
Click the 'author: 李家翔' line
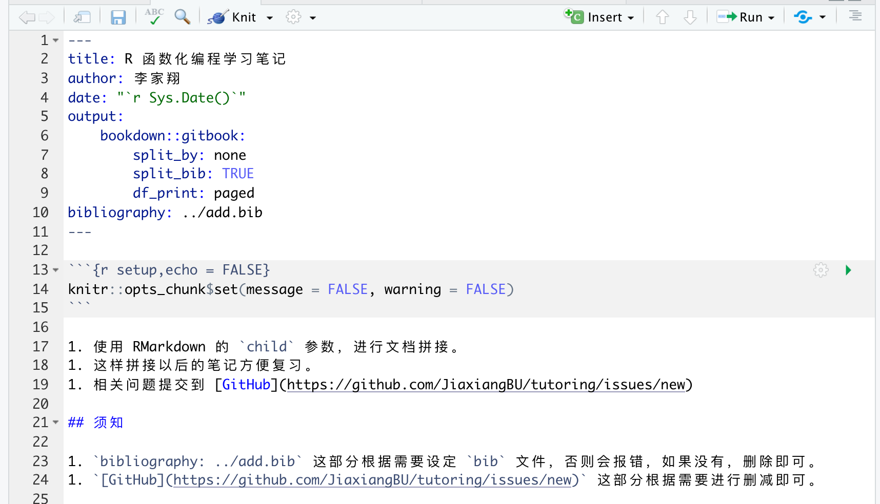(x=124, y=78)
